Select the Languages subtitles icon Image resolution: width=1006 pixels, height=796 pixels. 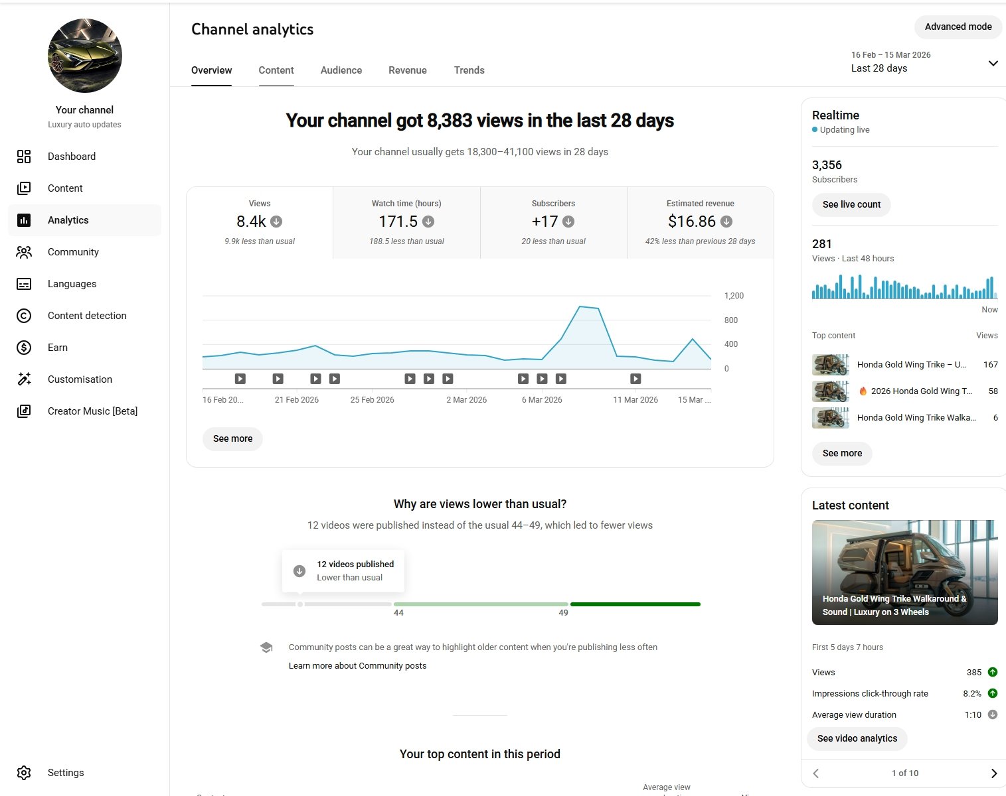pyautogui.click(x=24, y=284)
